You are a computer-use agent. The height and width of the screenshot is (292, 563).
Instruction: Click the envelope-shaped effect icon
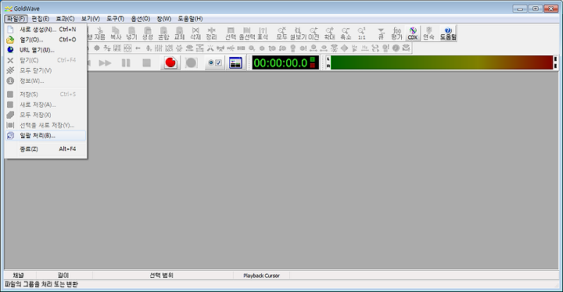click(406, 48)
